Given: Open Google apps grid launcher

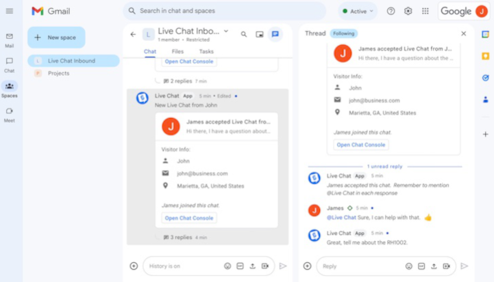Looking at the screenshot, I should 425,11.
